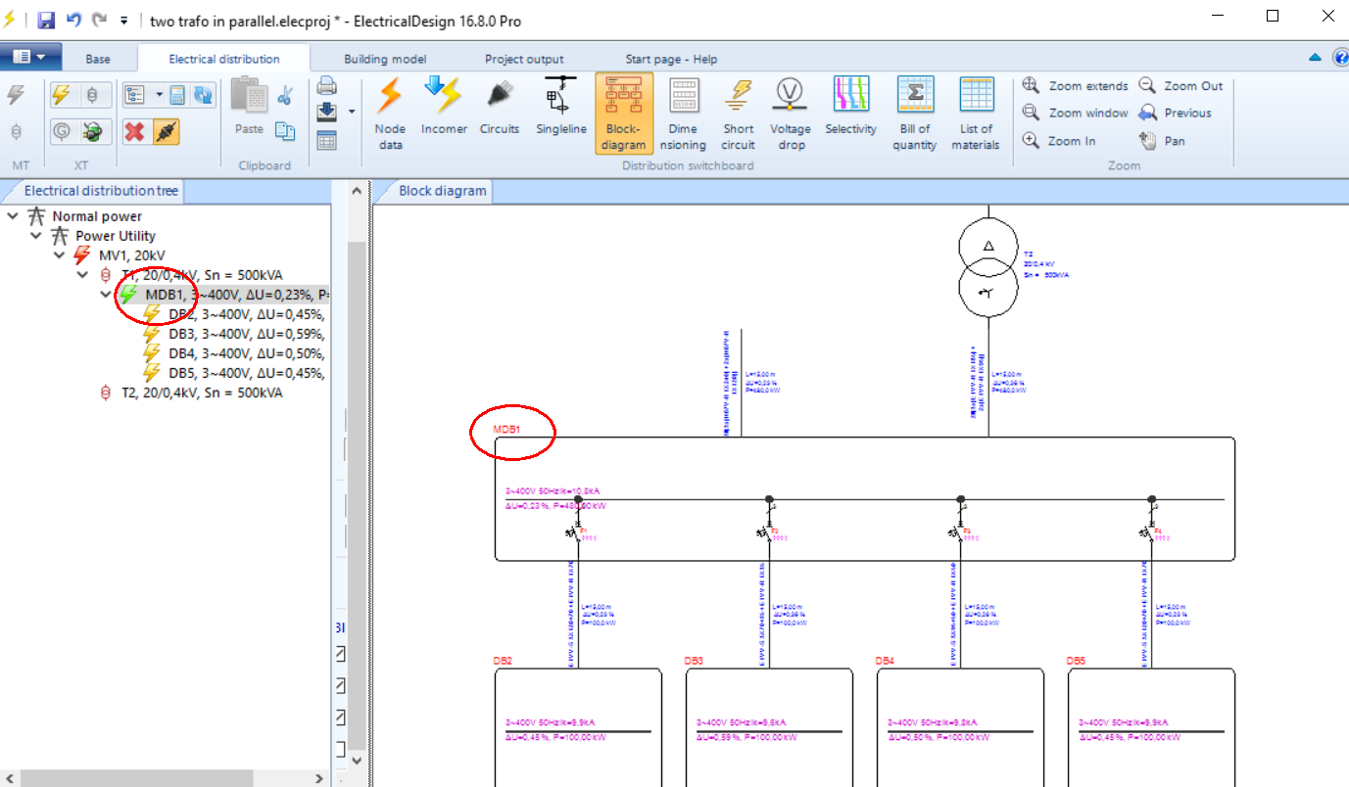Switch to the Building model tab
This screenshot has width=1349, height=787.
click(385, 59)
